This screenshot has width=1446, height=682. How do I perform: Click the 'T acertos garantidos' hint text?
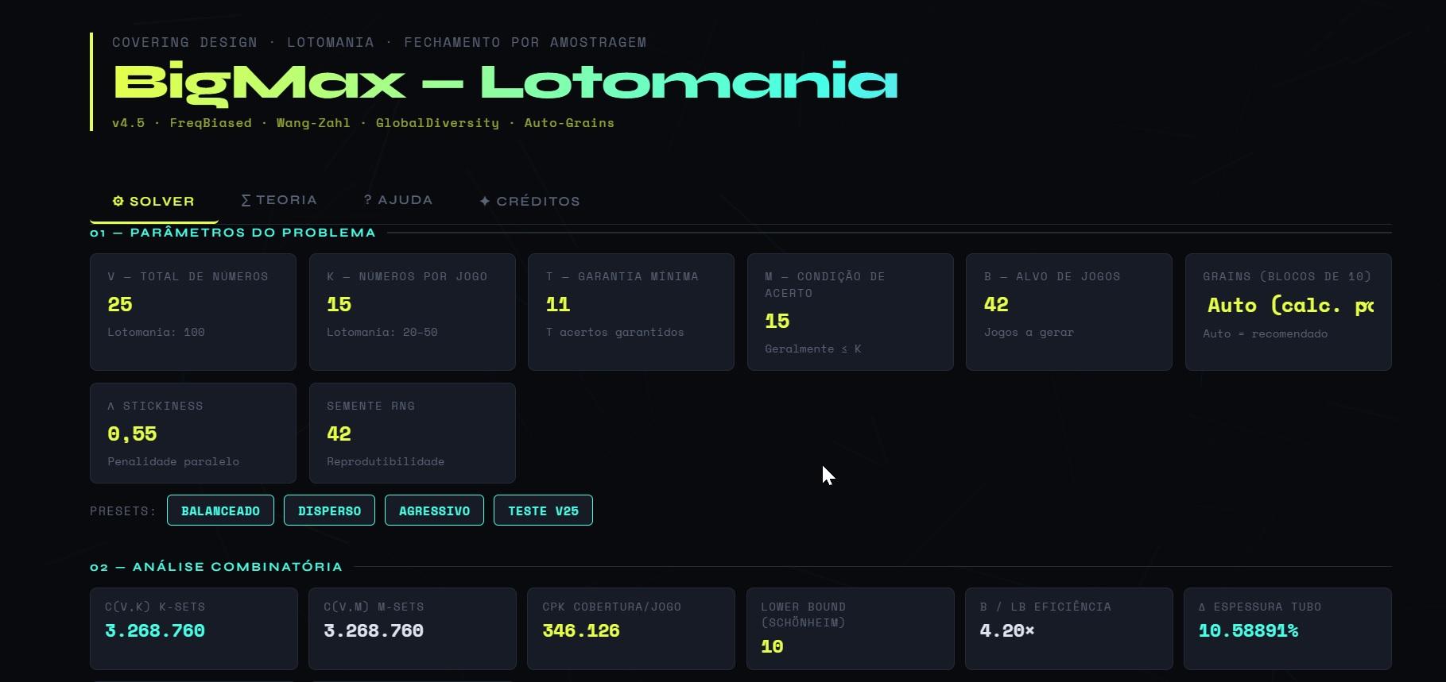(x=614, y=332)
